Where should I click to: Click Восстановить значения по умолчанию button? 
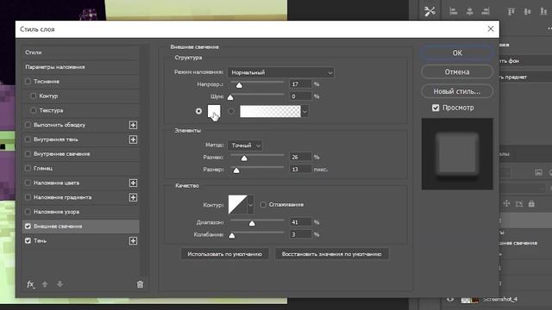click(331, 254)
